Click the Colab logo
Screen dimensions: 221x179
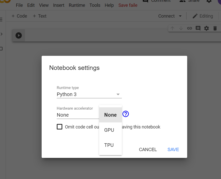tap(5, 1)
